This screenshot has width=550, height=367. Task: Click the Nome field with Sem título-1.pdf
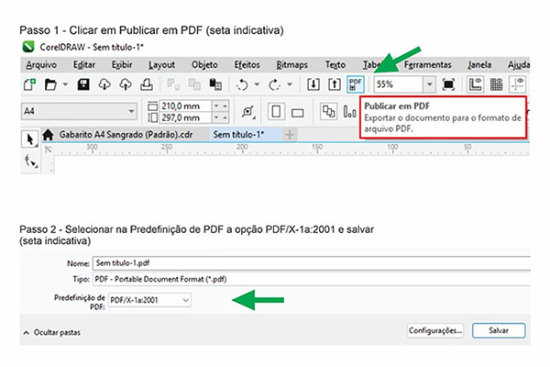tap(312, 263)
